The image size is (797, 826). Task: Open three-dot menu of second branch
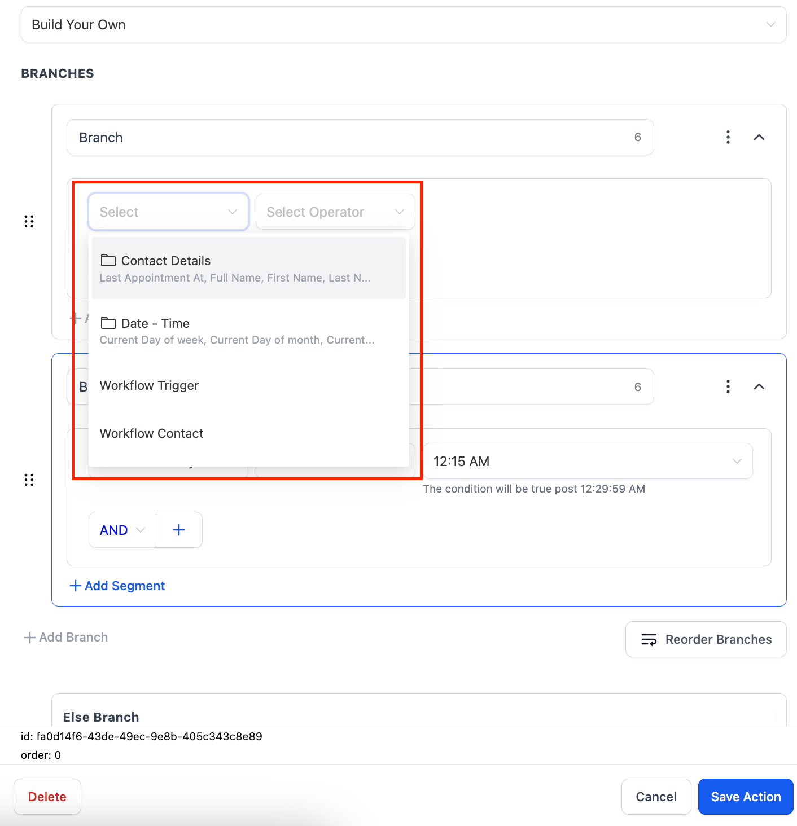[728, 386]
